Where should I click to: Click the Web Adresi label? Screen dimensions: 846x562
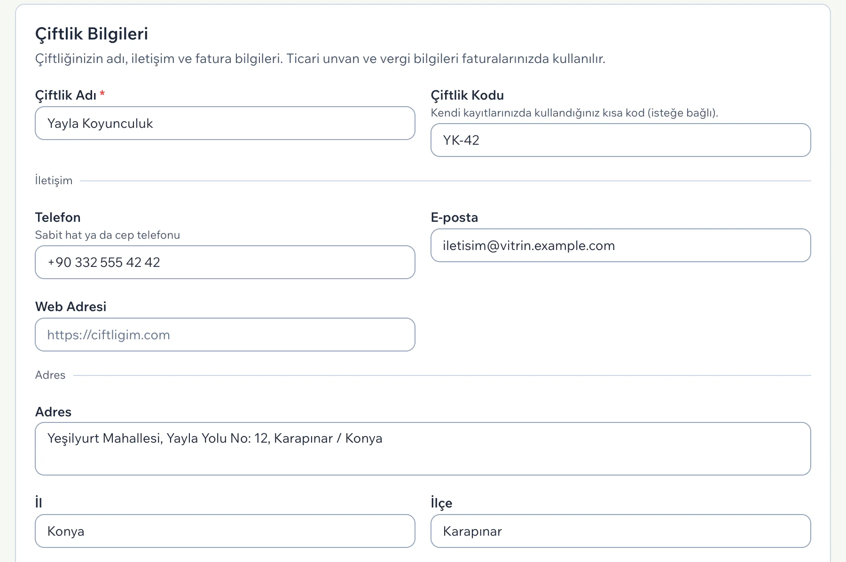point(71,306)
